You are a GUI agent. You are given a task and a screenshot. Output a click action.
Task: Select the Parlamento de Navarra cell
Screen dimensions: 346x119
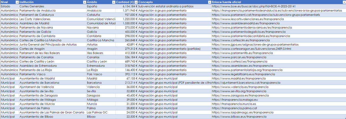tap(53, 28)
